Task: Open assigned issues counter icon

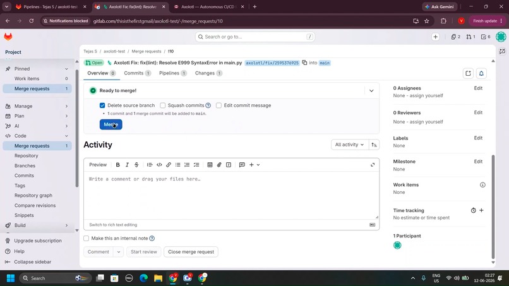Action: pyautogui.click(x=456, y=37)
